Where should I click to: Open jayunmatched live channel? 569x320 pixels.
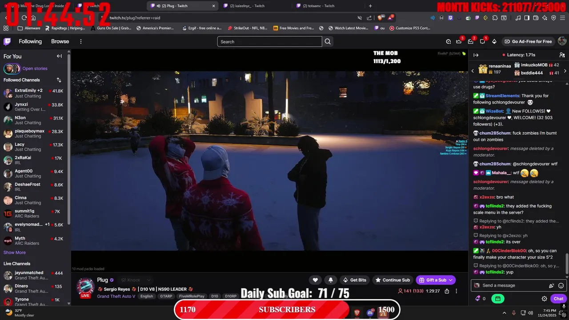(x=34, y=275)
